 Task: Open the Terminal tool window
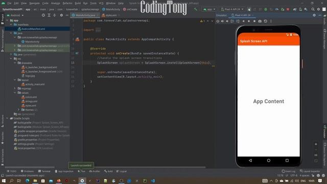[x=44, y=171]
